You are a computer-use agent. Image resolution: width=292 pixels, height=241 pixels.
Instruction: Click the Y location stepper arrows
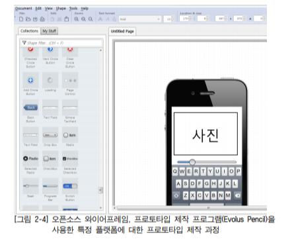point(207,19)
